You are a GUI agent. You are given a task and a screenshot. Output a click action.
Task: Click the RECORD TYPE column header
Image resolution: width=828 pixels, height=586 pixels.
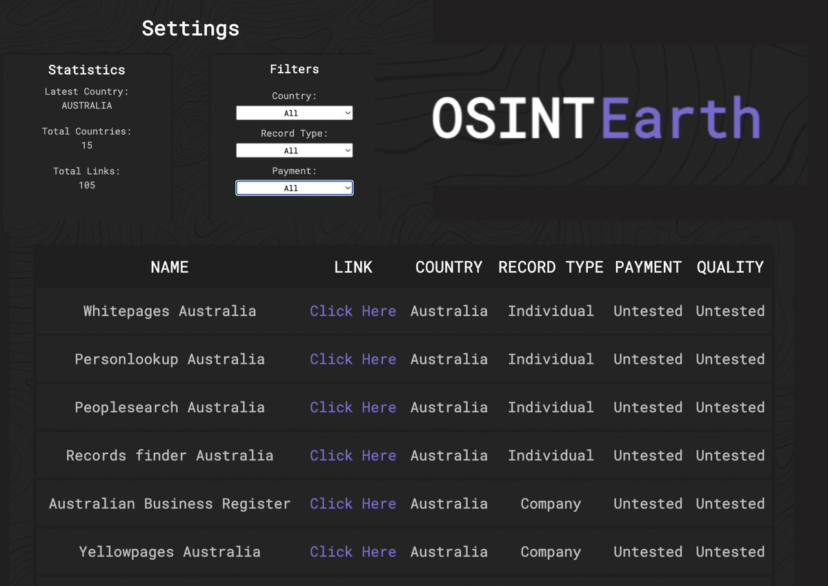551,267
